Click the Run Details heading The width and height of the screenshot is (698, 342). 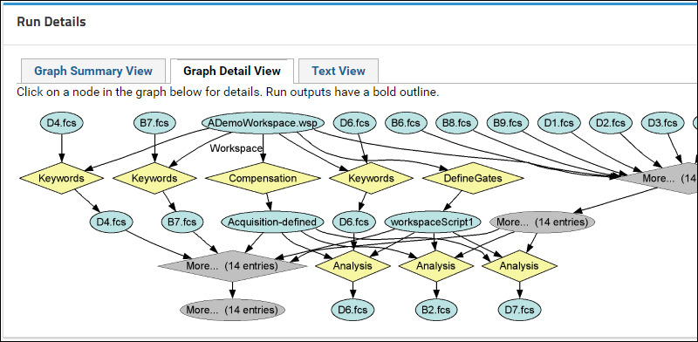tap(51, 22)
